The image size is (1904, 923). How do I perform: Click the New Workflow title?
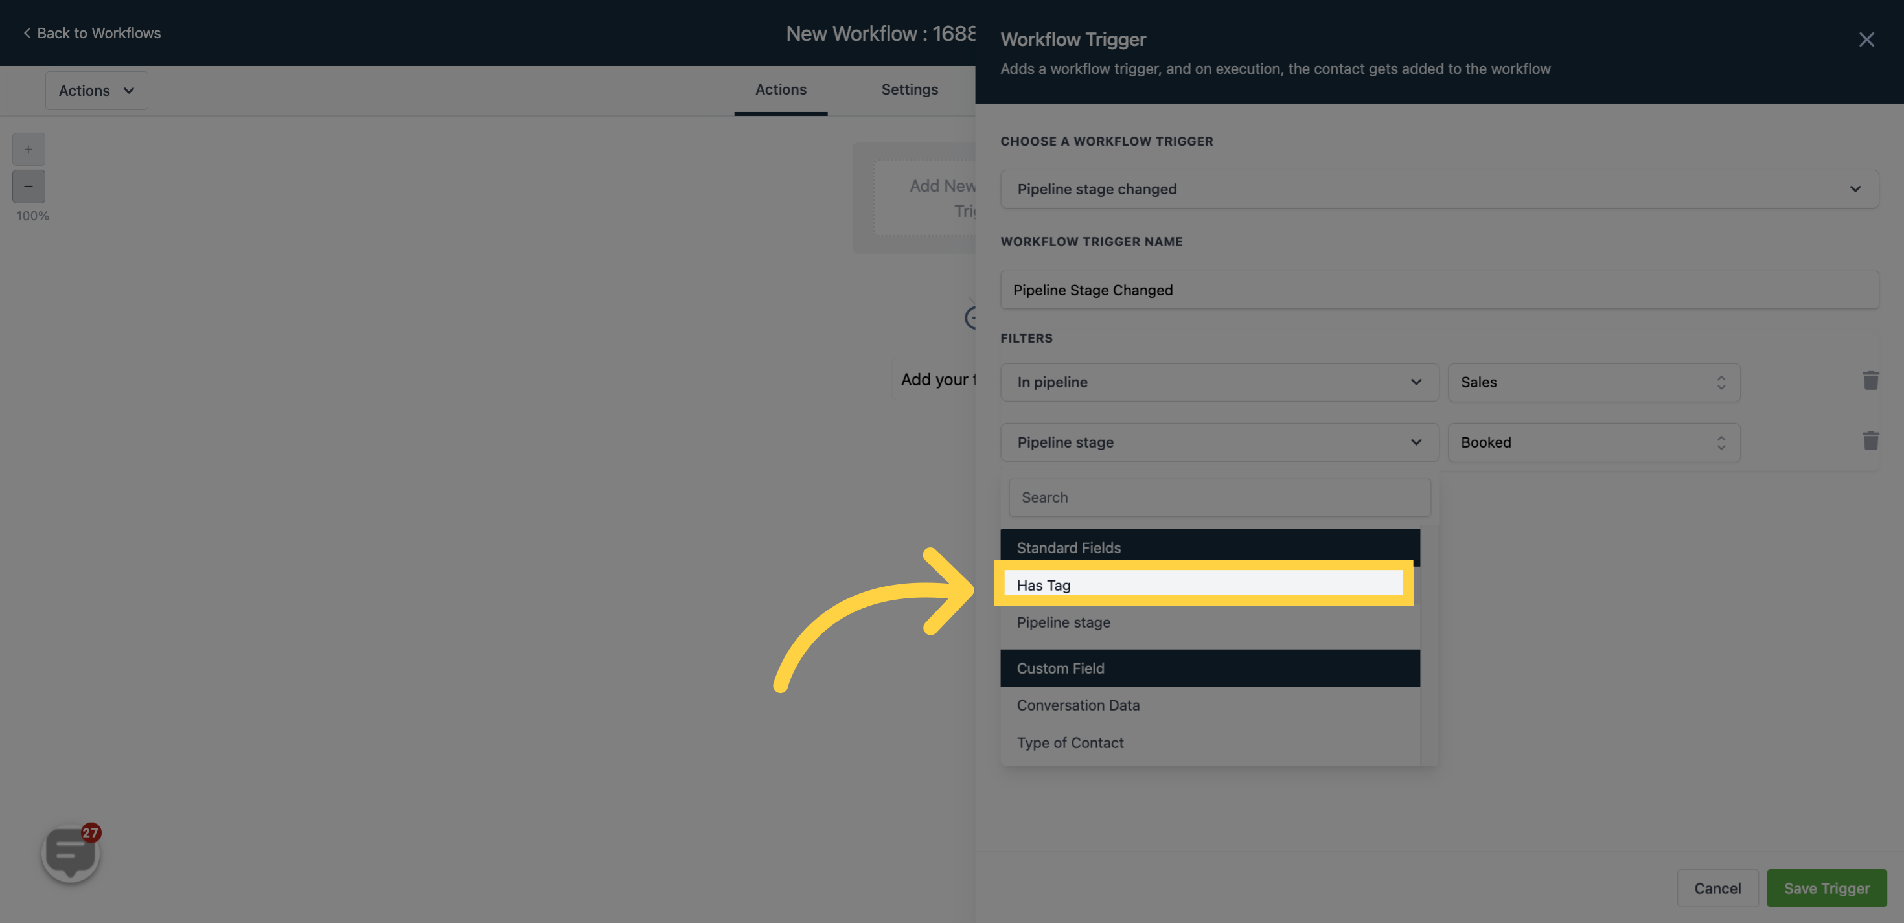point(880,33)
